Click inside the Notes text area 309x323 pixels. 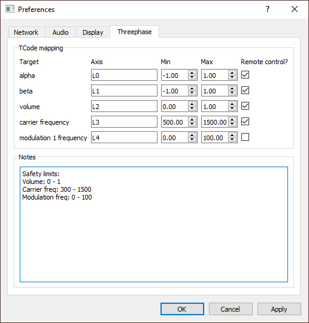pyautogui.click(x=154, y=224)
